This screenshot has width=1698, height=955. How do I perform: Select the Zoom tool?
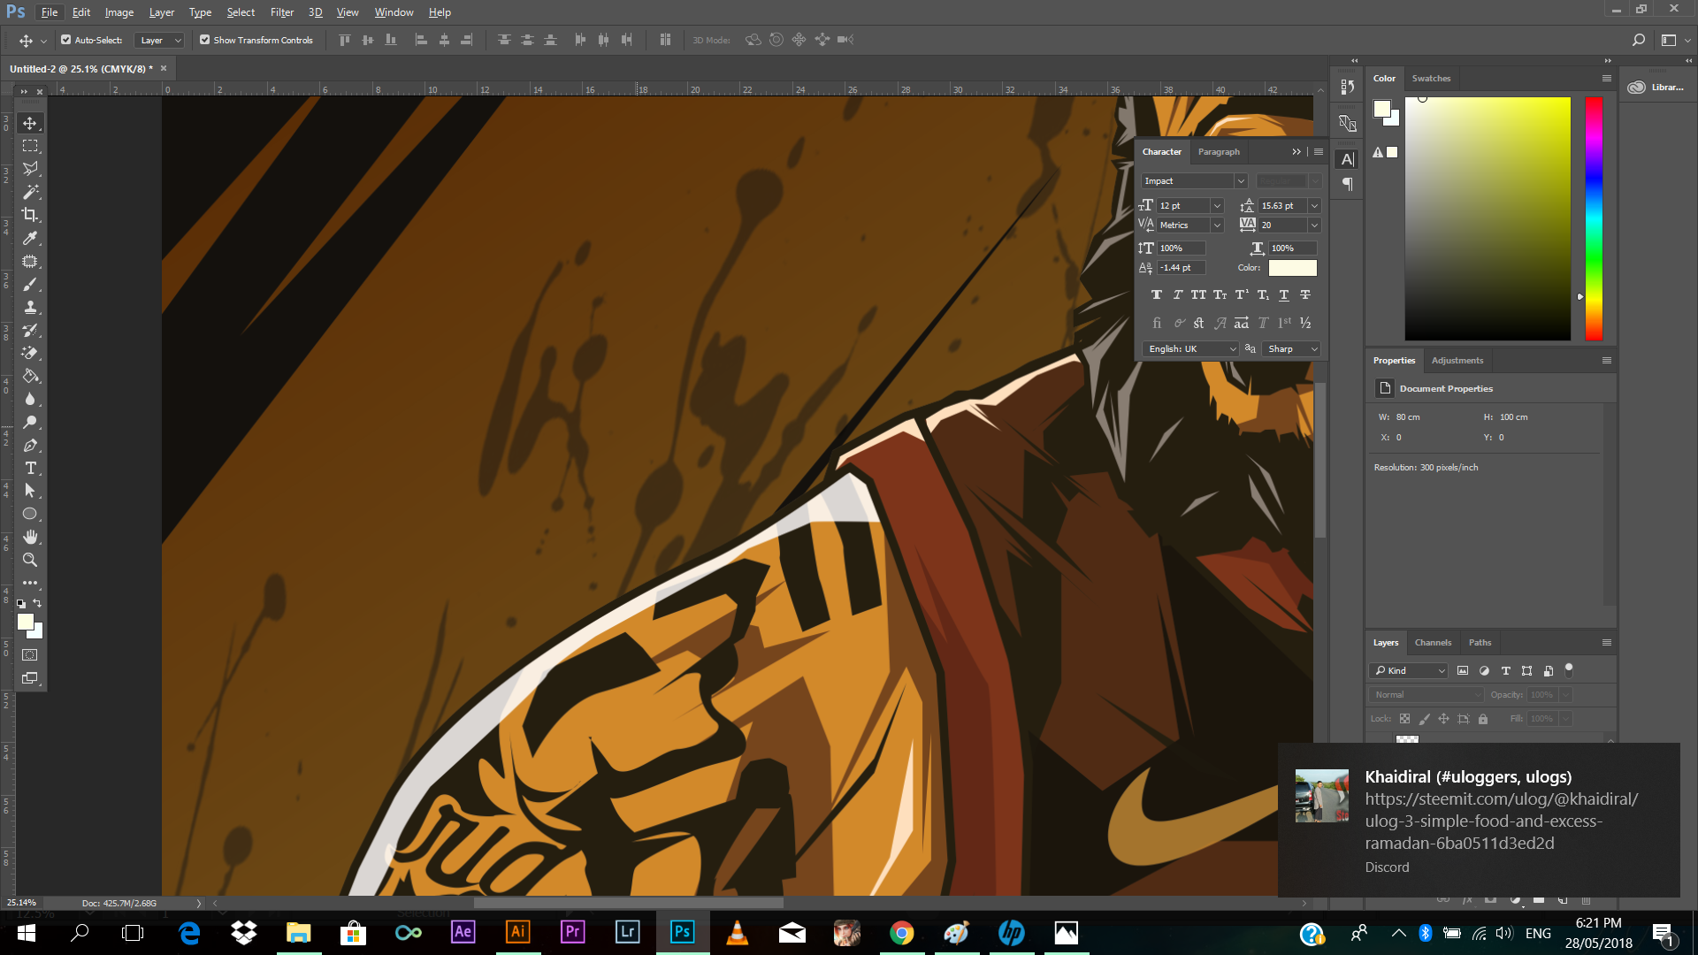click(x=30, y=560)
